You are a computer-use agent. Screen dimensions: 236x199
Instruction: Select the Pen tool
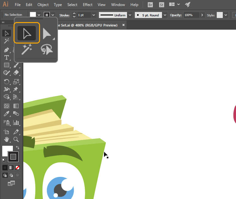click(x=7, y=50)
